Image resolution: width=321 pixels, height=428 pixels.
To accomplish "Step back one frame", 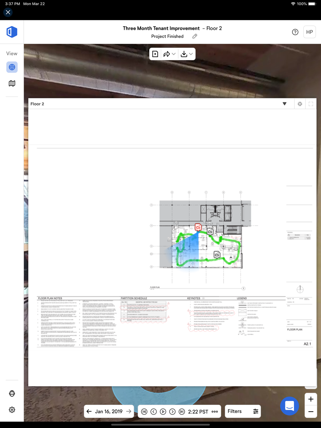I will tap(153, 411).
